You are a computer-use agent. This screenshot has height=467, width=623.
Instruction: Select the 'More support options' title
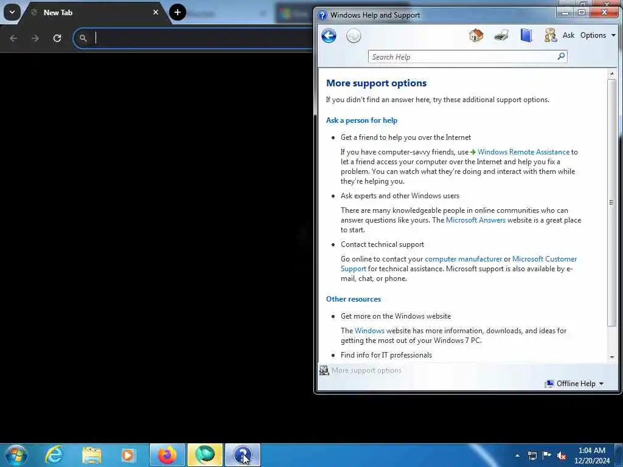click(376, 83)
